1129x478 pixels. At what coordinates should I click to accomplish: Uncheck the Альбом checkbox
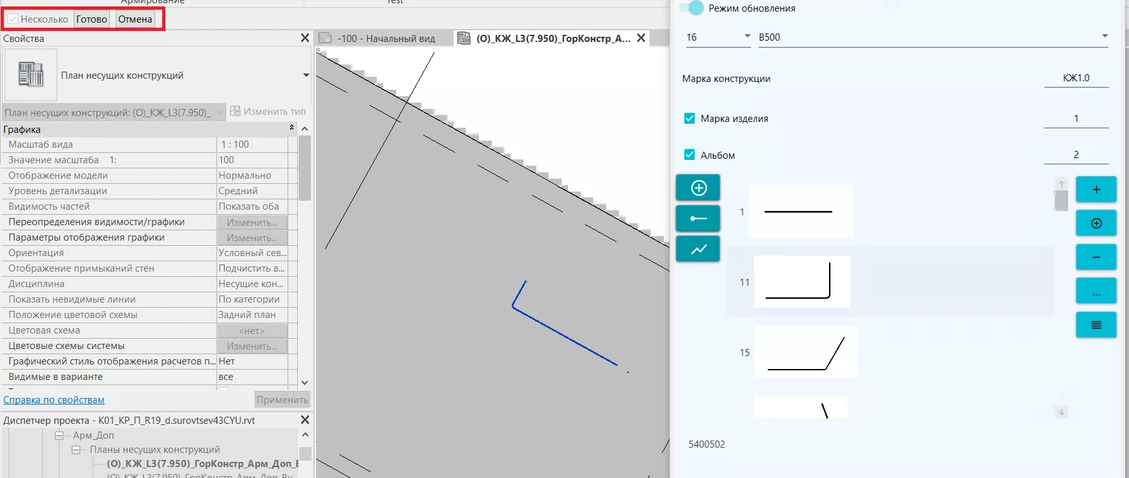point(690,155)
